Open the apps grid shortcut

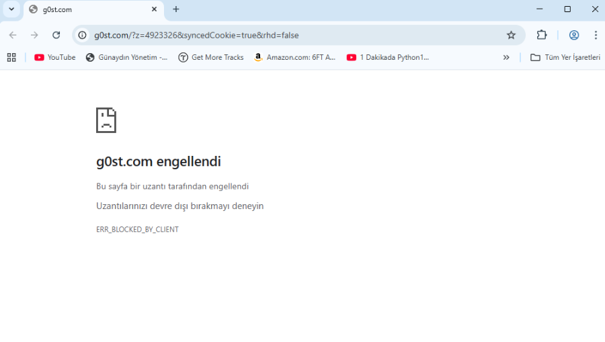click(11, 58)
